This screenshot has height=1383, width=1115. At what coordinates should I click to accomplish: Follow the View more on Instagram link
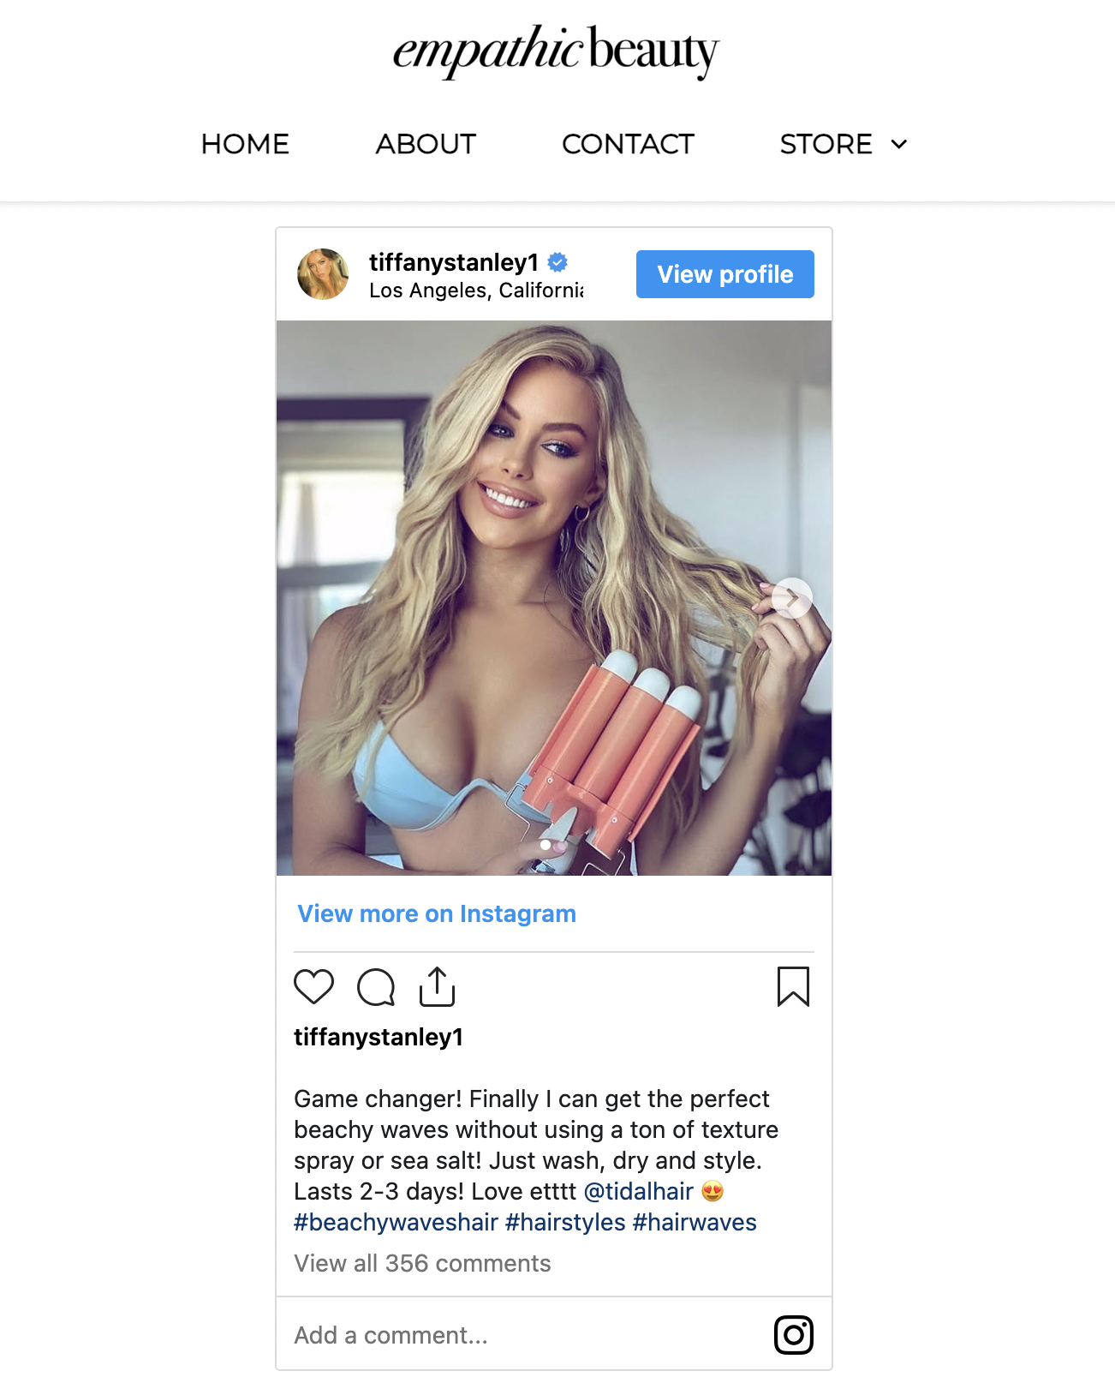pos(437,913)
